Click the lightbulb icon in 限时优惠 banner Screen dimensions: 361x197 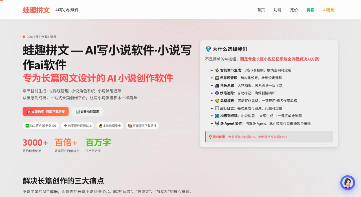210,137
